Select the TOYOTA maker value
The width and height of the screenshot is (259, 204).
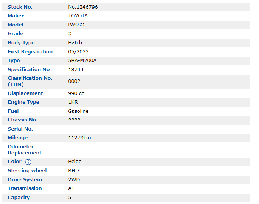pos(78,16)
